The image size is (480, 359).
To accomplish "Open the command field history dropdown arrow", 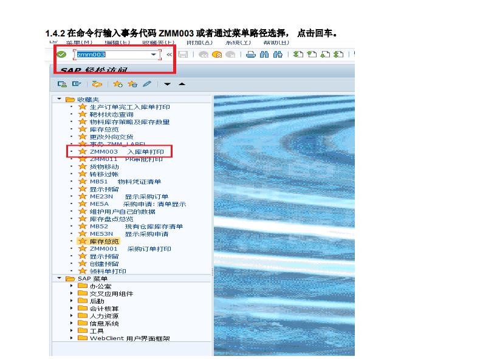I will point(154,55).
